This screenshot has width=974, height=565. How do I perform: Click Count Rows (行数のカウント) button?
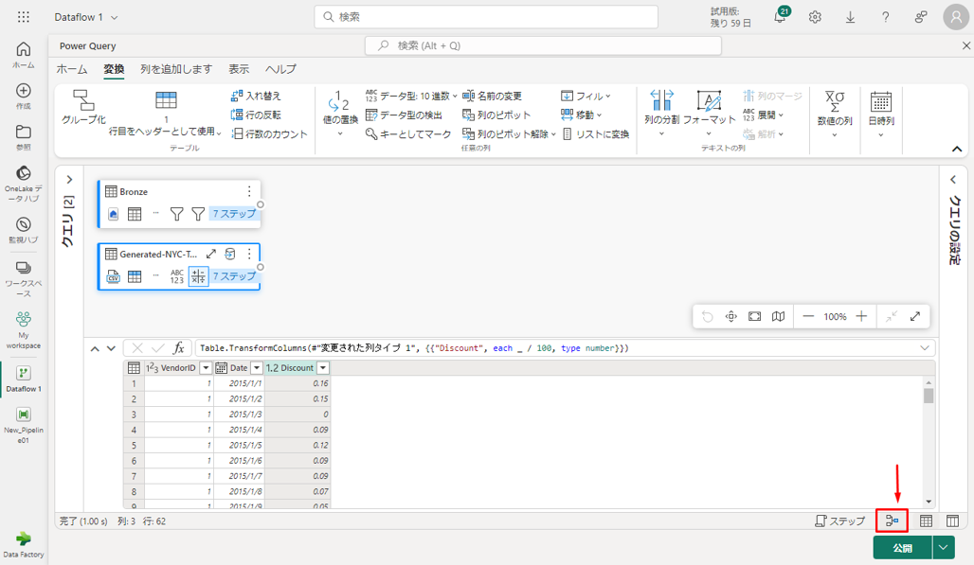click(270, 134)
